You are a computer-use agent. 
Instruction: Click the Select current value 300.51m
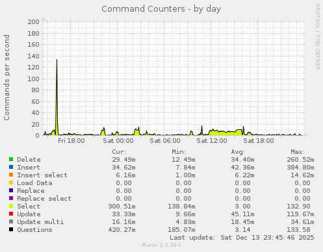coord(122,207)
